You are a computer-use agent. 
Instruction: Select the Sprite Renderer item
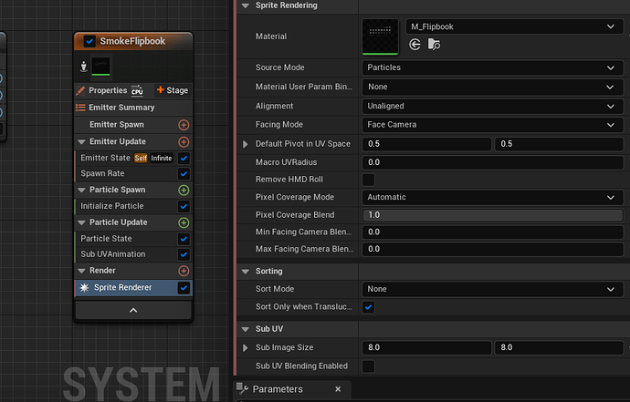123,288
